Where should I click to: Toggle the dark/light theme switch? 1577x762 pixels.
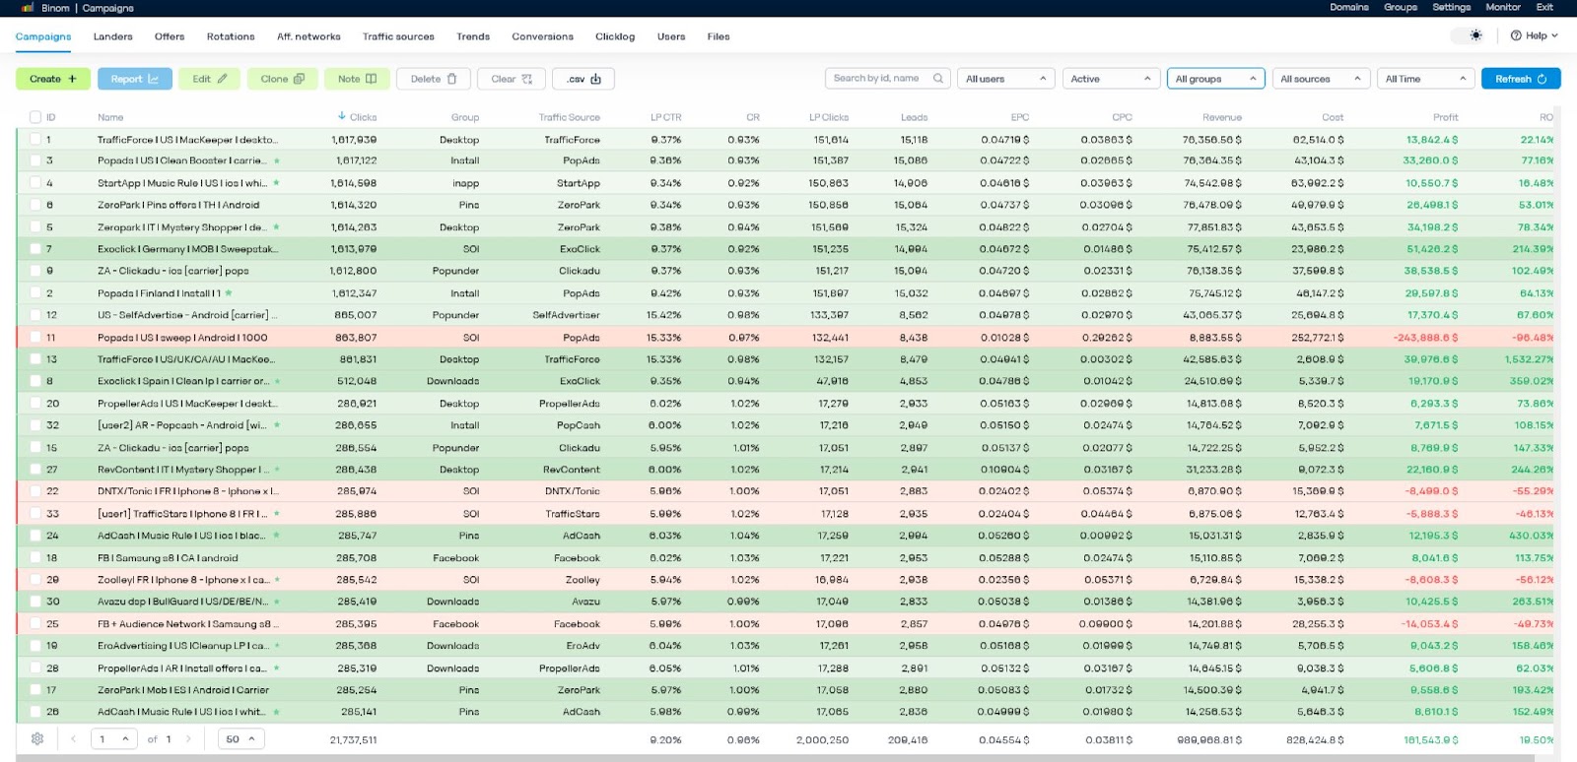point(1470,35)
